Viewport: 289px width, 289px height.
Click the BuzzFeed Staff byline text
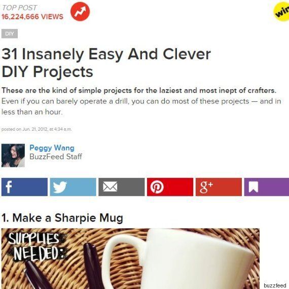(56, 157)
